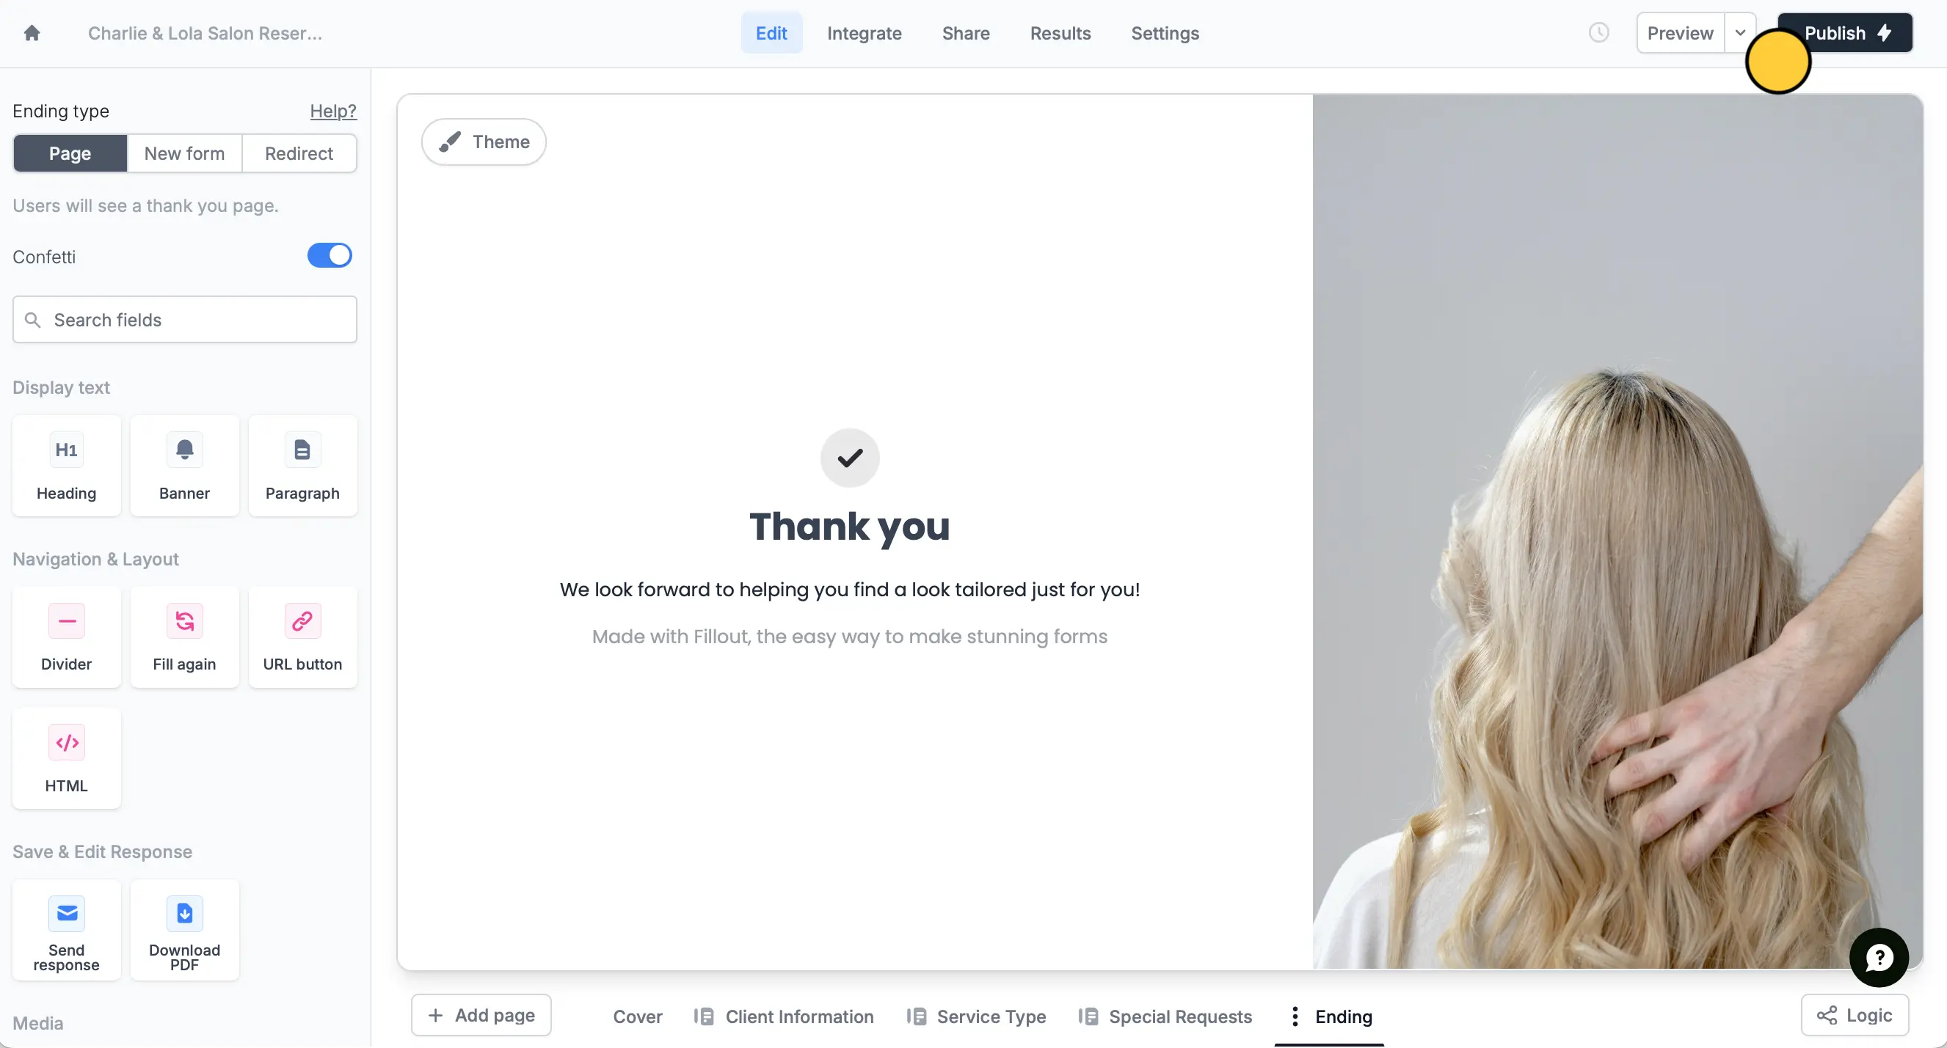Screen dimensions: 1947x1048
Task: Open the Theme editor
Action: (x=484, y=142)
